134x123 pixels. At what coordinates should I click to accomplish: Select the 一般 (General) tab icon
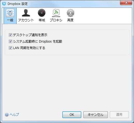tap(10, 16)
